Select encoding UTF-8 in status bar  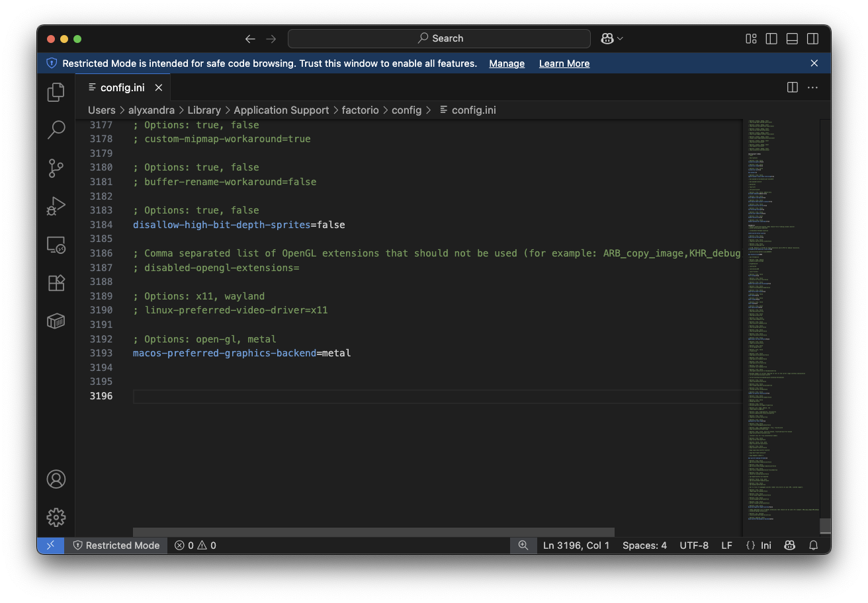694,545
